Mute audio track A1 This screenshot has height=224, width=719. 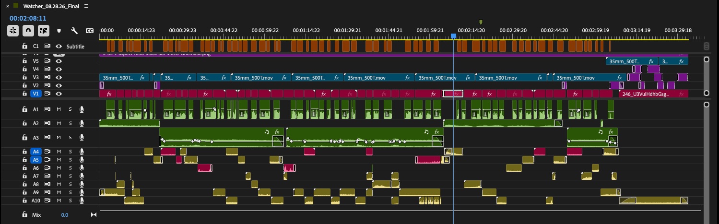59,109
